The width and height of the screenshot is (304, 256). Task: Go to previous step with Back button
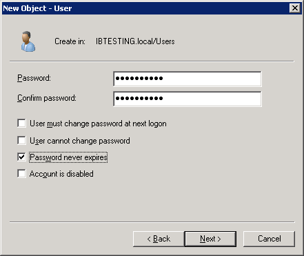pyautogui.click(x=159, y=239)
